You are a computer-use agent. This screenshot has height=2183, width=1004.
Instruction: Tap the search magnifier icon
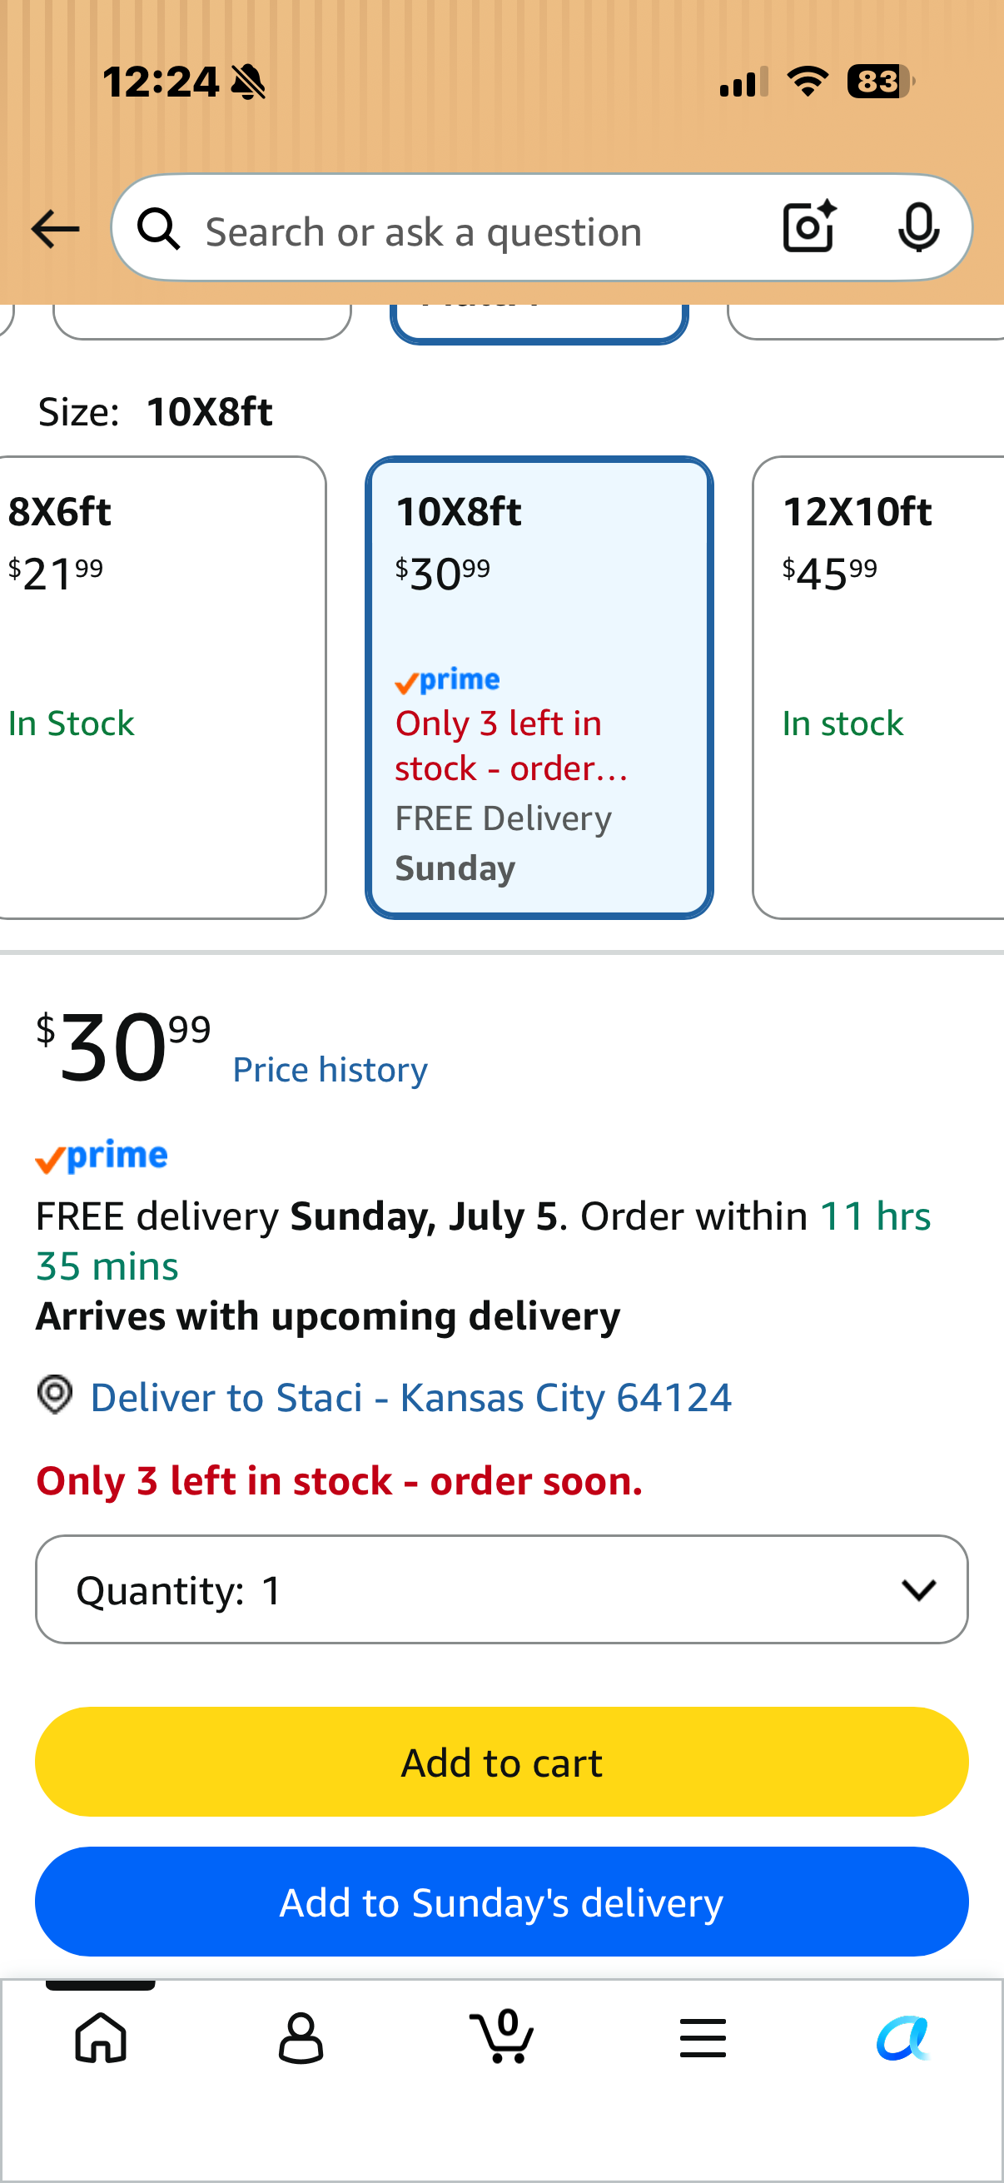pos(158,229)
